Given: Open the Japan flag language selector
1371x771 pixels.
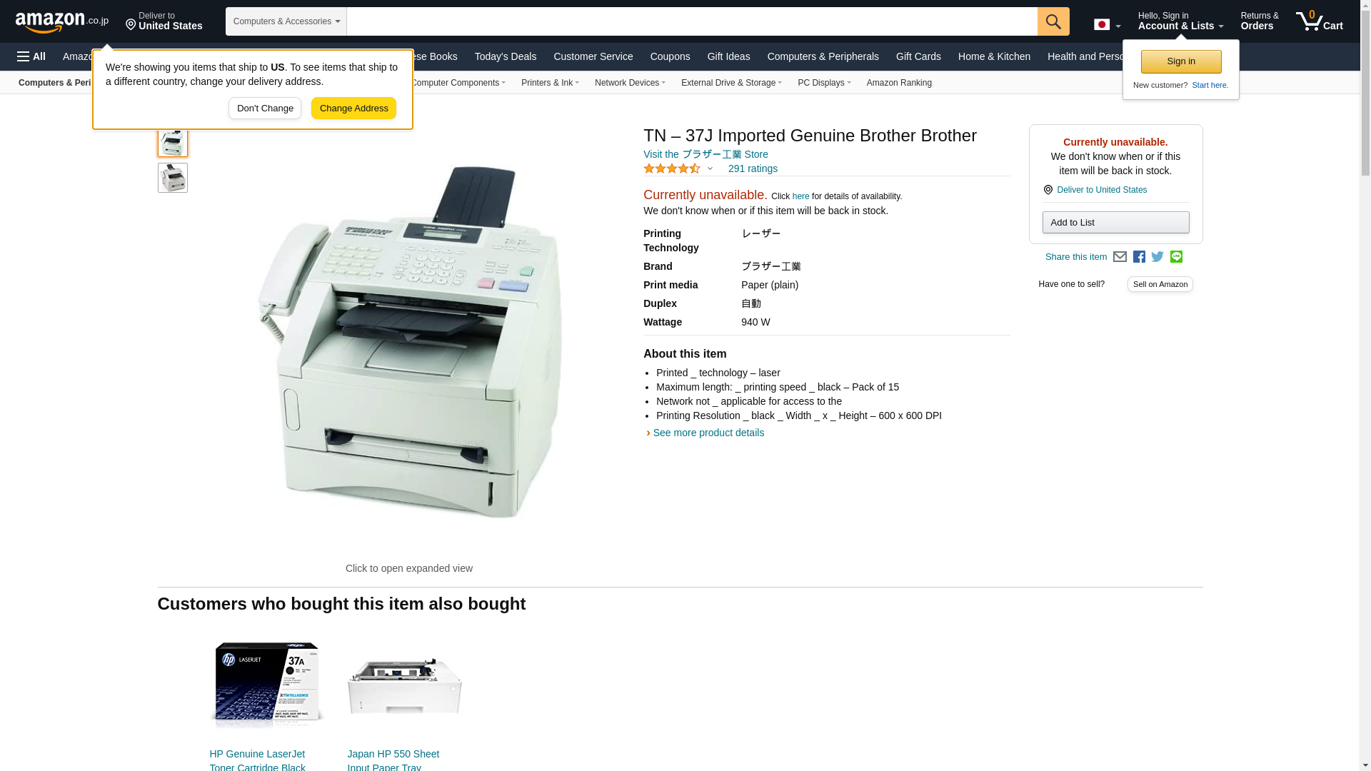Looking at the screenshot, I should 1107,25.
